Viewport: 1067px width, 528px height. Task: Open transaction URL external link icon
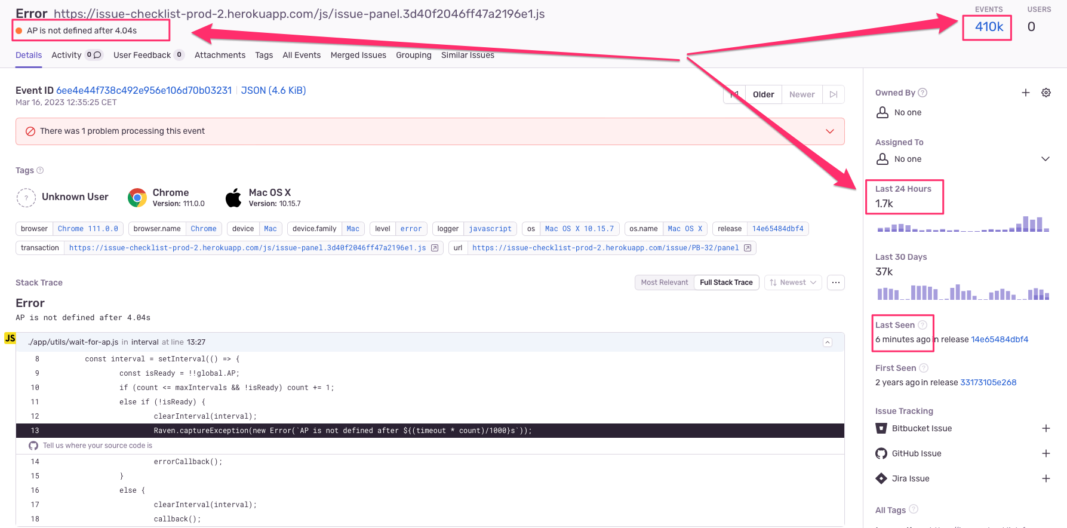[x=435, y=248]
